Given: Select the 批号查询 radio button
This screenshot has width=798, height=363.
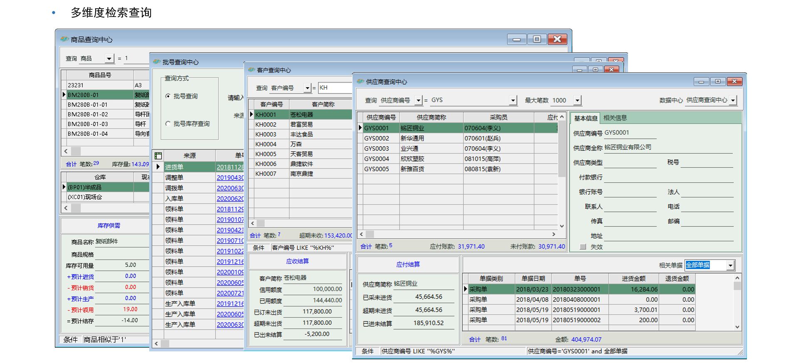Looking at the screenshot, I should tap(168, 96).
